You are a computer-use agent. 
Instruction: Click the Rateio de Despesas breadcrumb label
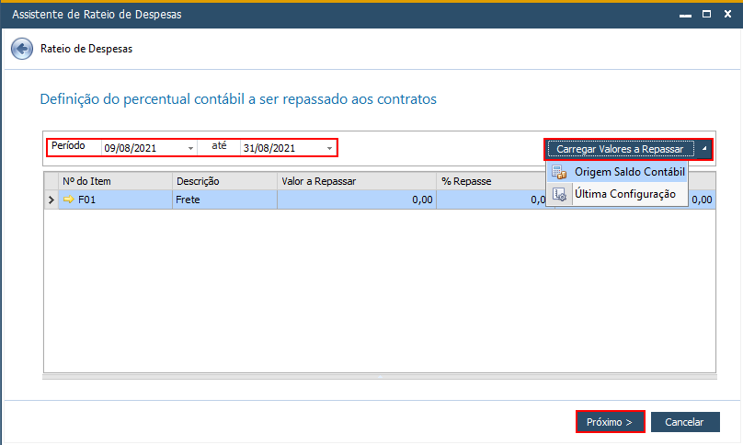click(86, 49)
